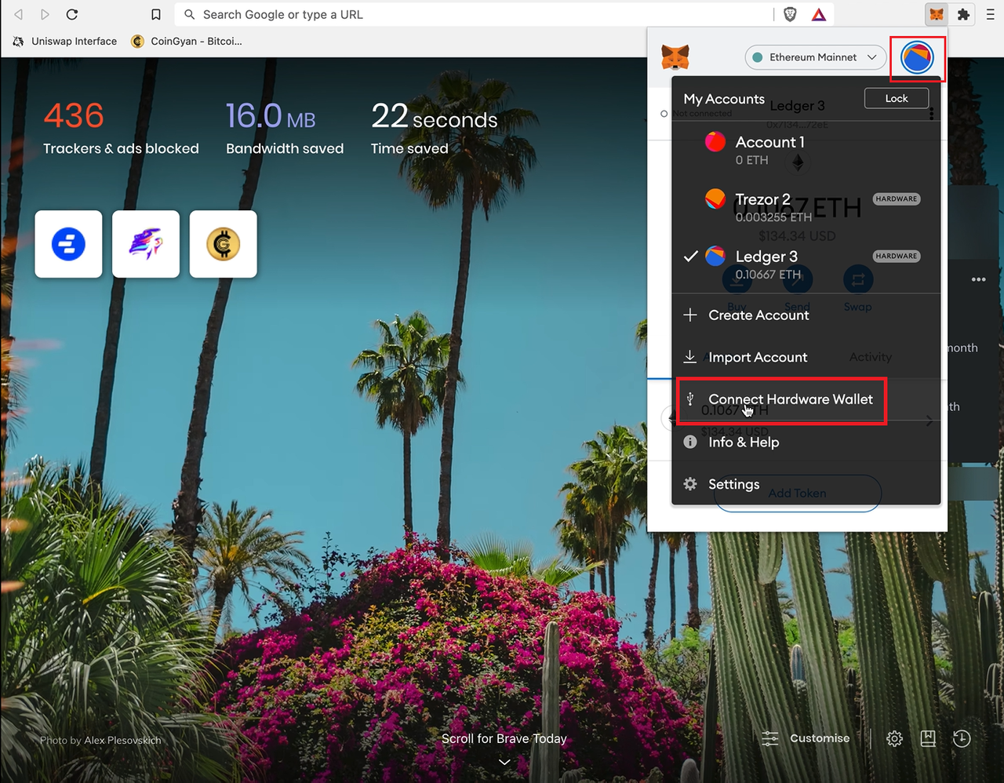Open the blue top site tile
The width and height of the screenshot is (1004, 783).
68,244
